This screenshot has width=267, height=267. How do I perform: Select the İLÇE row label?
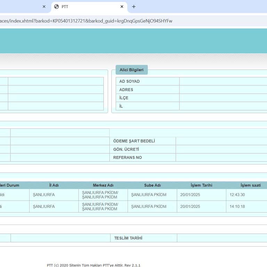click(x=124, y=98)
